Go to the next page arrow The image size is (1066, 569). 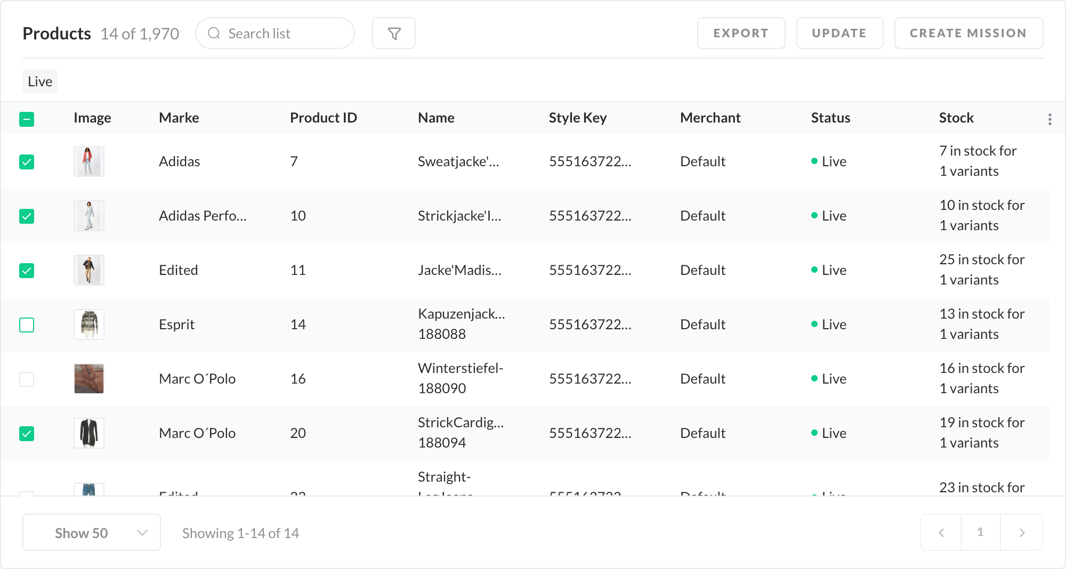(x=1022, y=532)
